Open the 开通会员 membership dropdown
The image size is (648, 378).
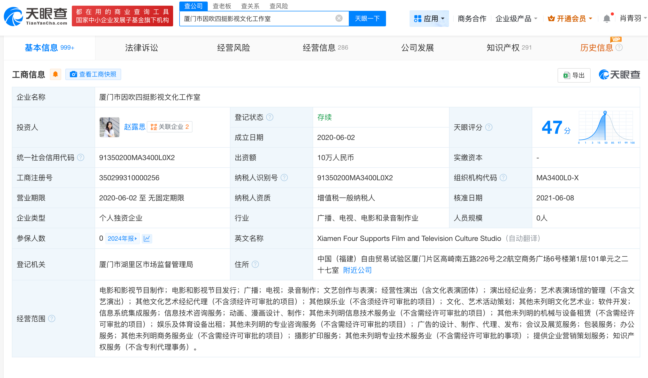click(569, 18)
